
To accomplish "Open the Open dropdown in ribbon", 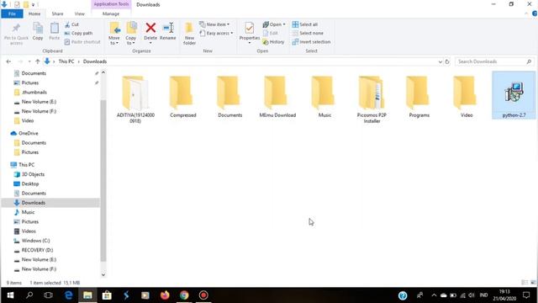I will pyautogui.click(x=274, y=24).
